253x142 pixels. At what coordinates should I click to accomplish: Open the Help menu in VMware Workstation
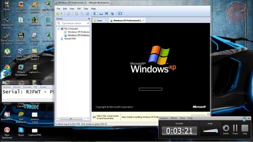pyautogui.click(x=93, y=9)
